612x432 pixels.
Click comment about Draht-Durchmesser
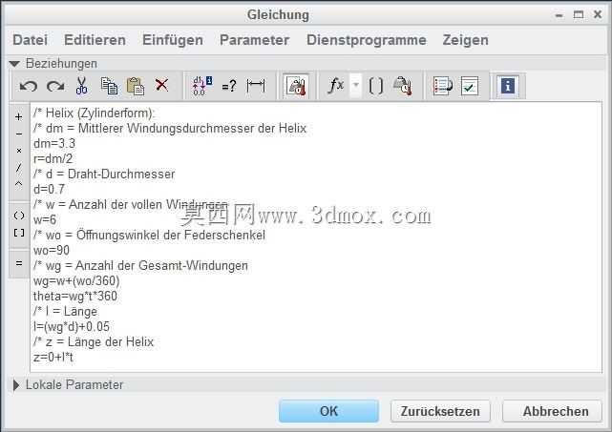click(x=104, y=174)
